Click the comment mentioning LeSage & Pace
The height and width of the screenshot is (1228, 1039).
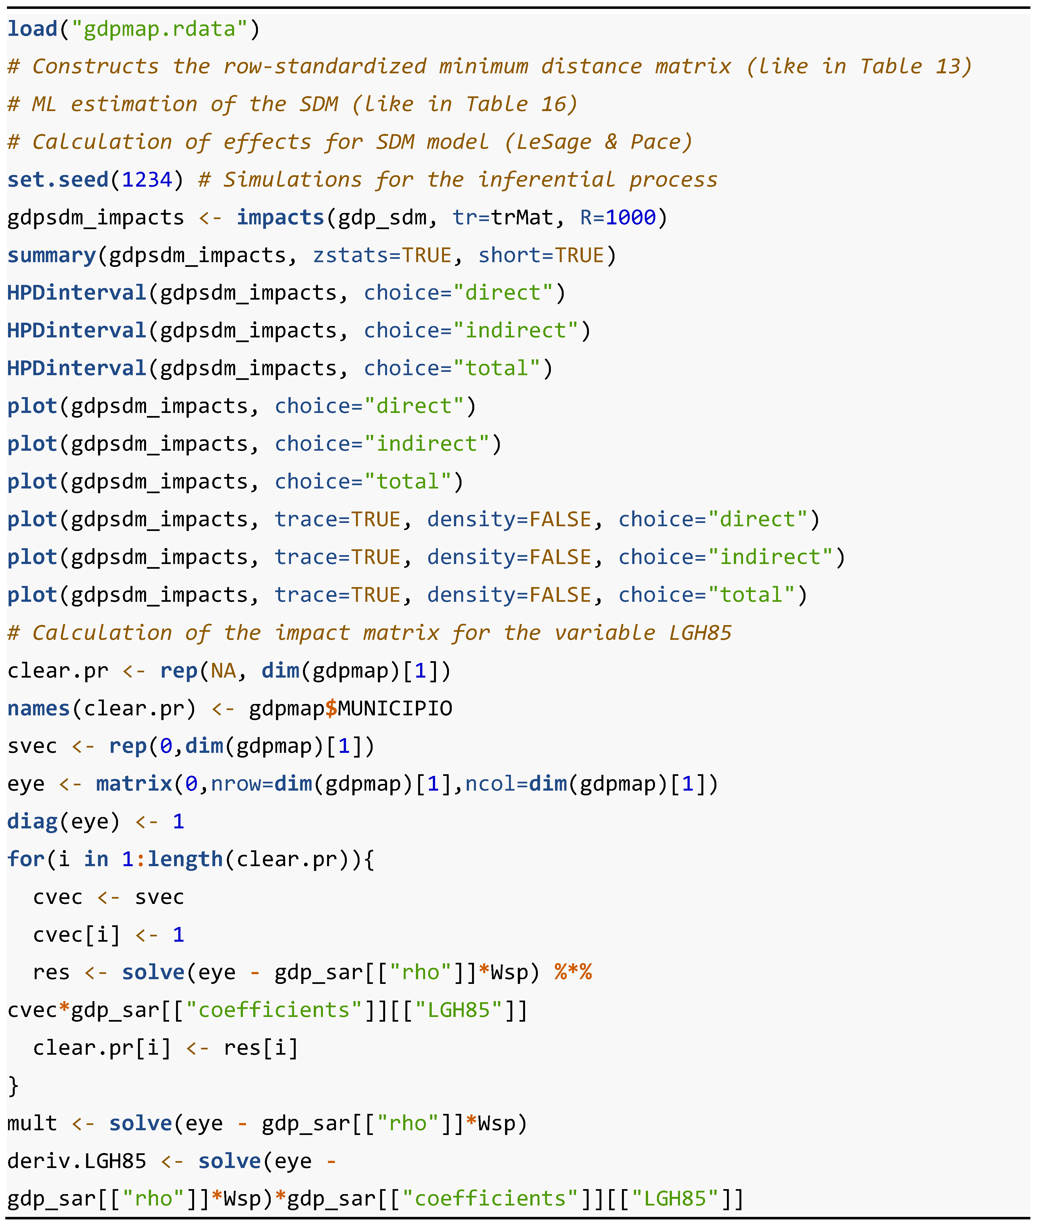(350, 142)
